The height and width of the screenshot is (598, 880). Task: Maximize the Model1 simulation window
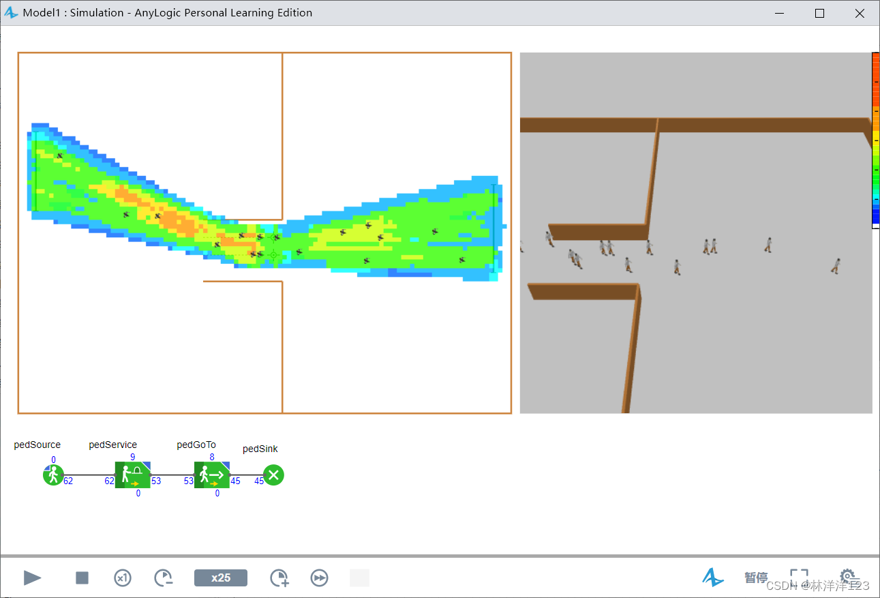[x=820, y=13]
